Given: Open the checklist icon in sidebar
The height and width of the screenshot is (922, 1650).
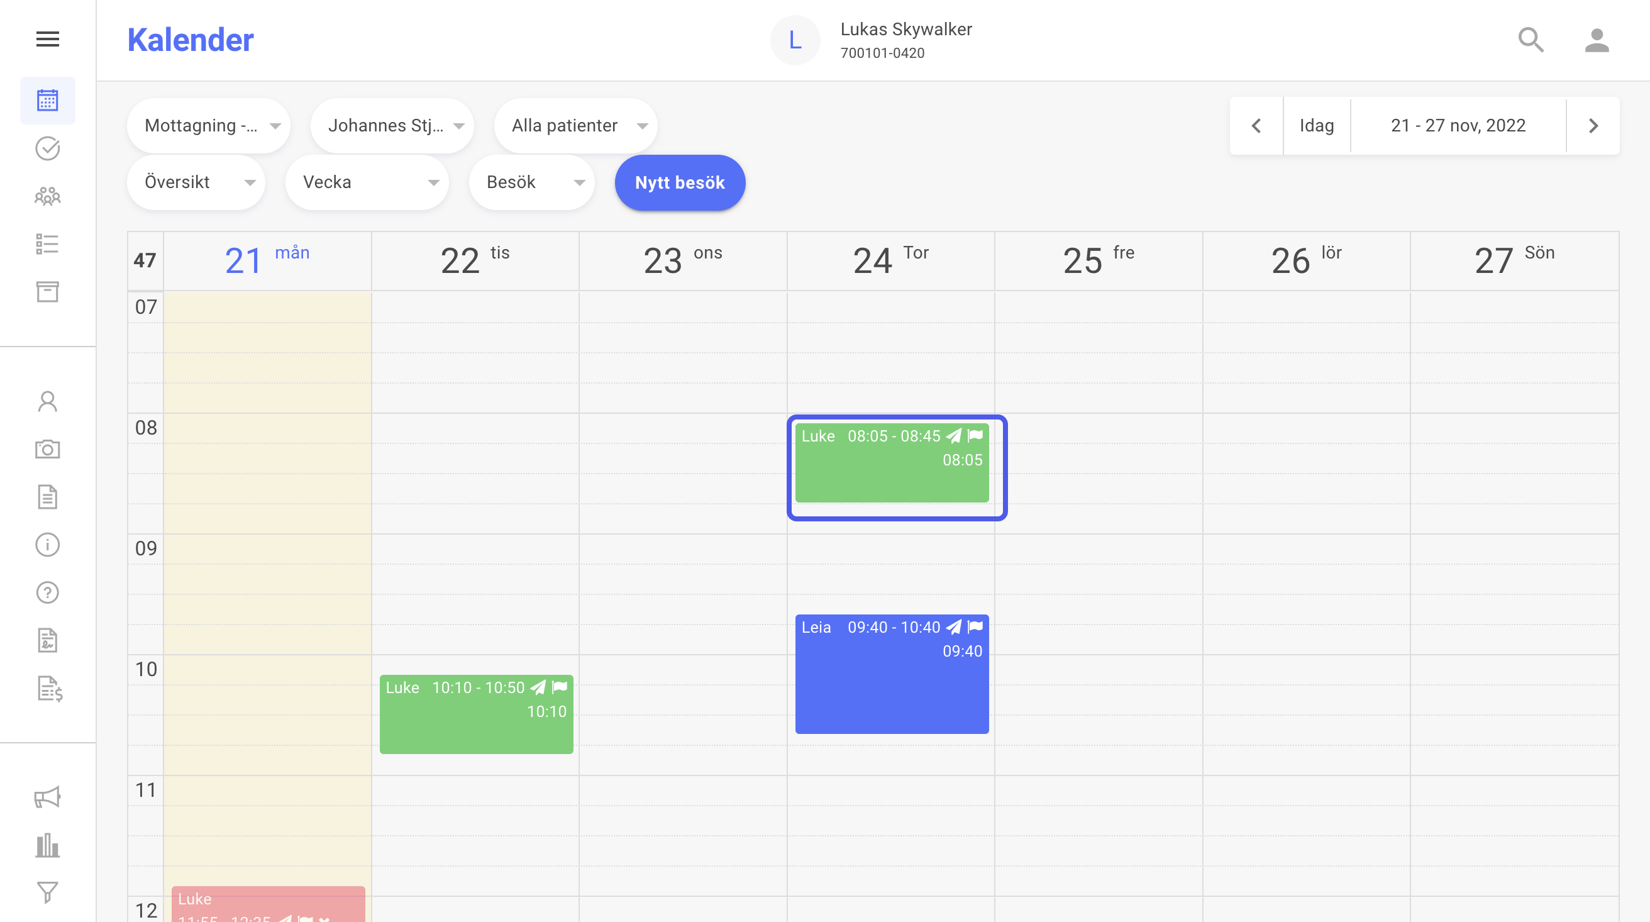Looking at the screenshot, I should click(47, 244).
